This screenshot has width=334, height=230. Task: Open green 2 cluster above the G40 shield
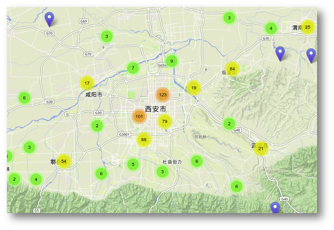point(229,124)
